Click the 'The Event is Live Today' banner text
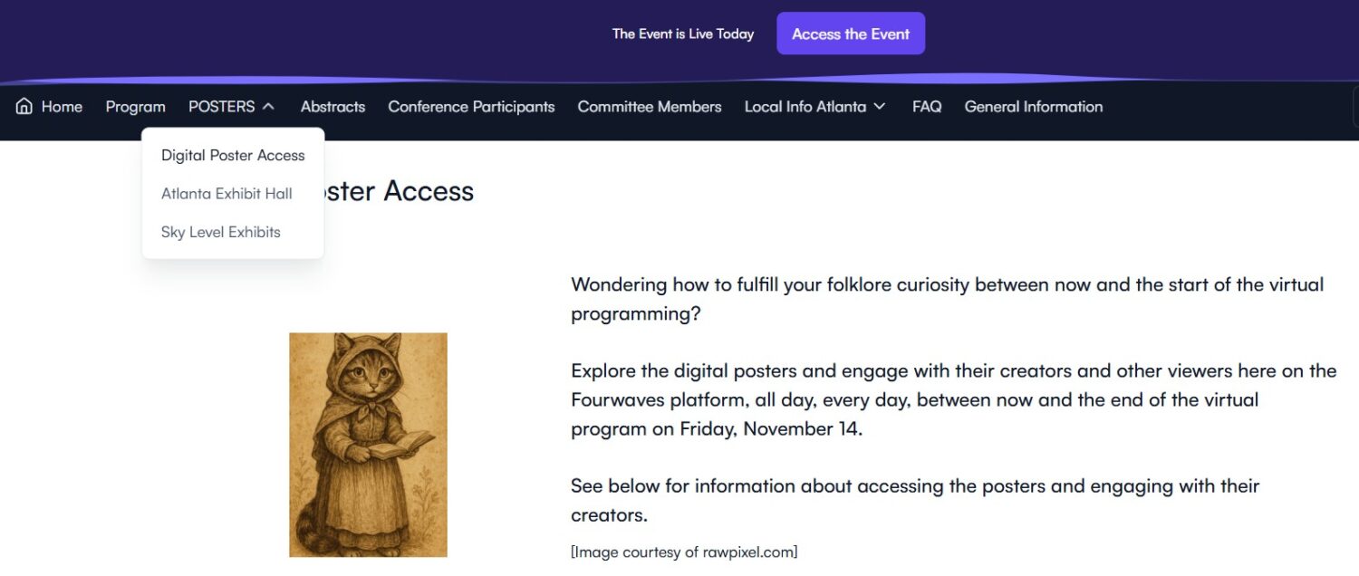Screen dimensions: 1359x576 click(x=683, y=34)
